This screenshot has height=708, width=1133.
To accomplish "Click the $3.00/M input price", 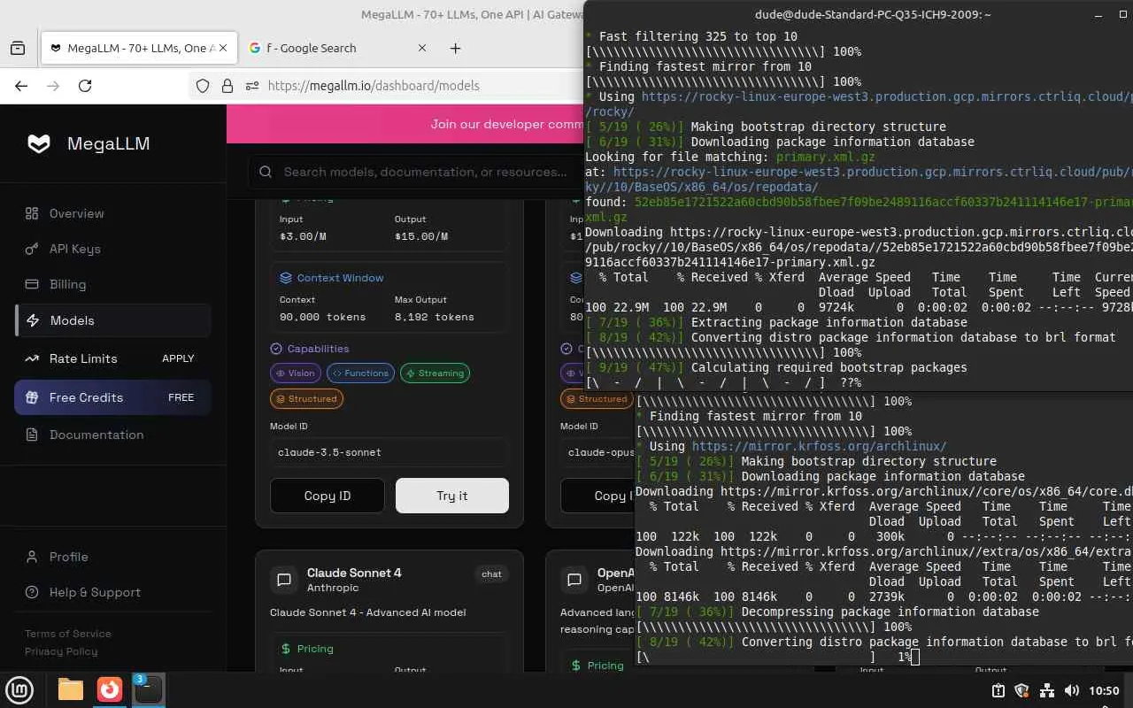I will pyautogui.click(x=301, y=236).
